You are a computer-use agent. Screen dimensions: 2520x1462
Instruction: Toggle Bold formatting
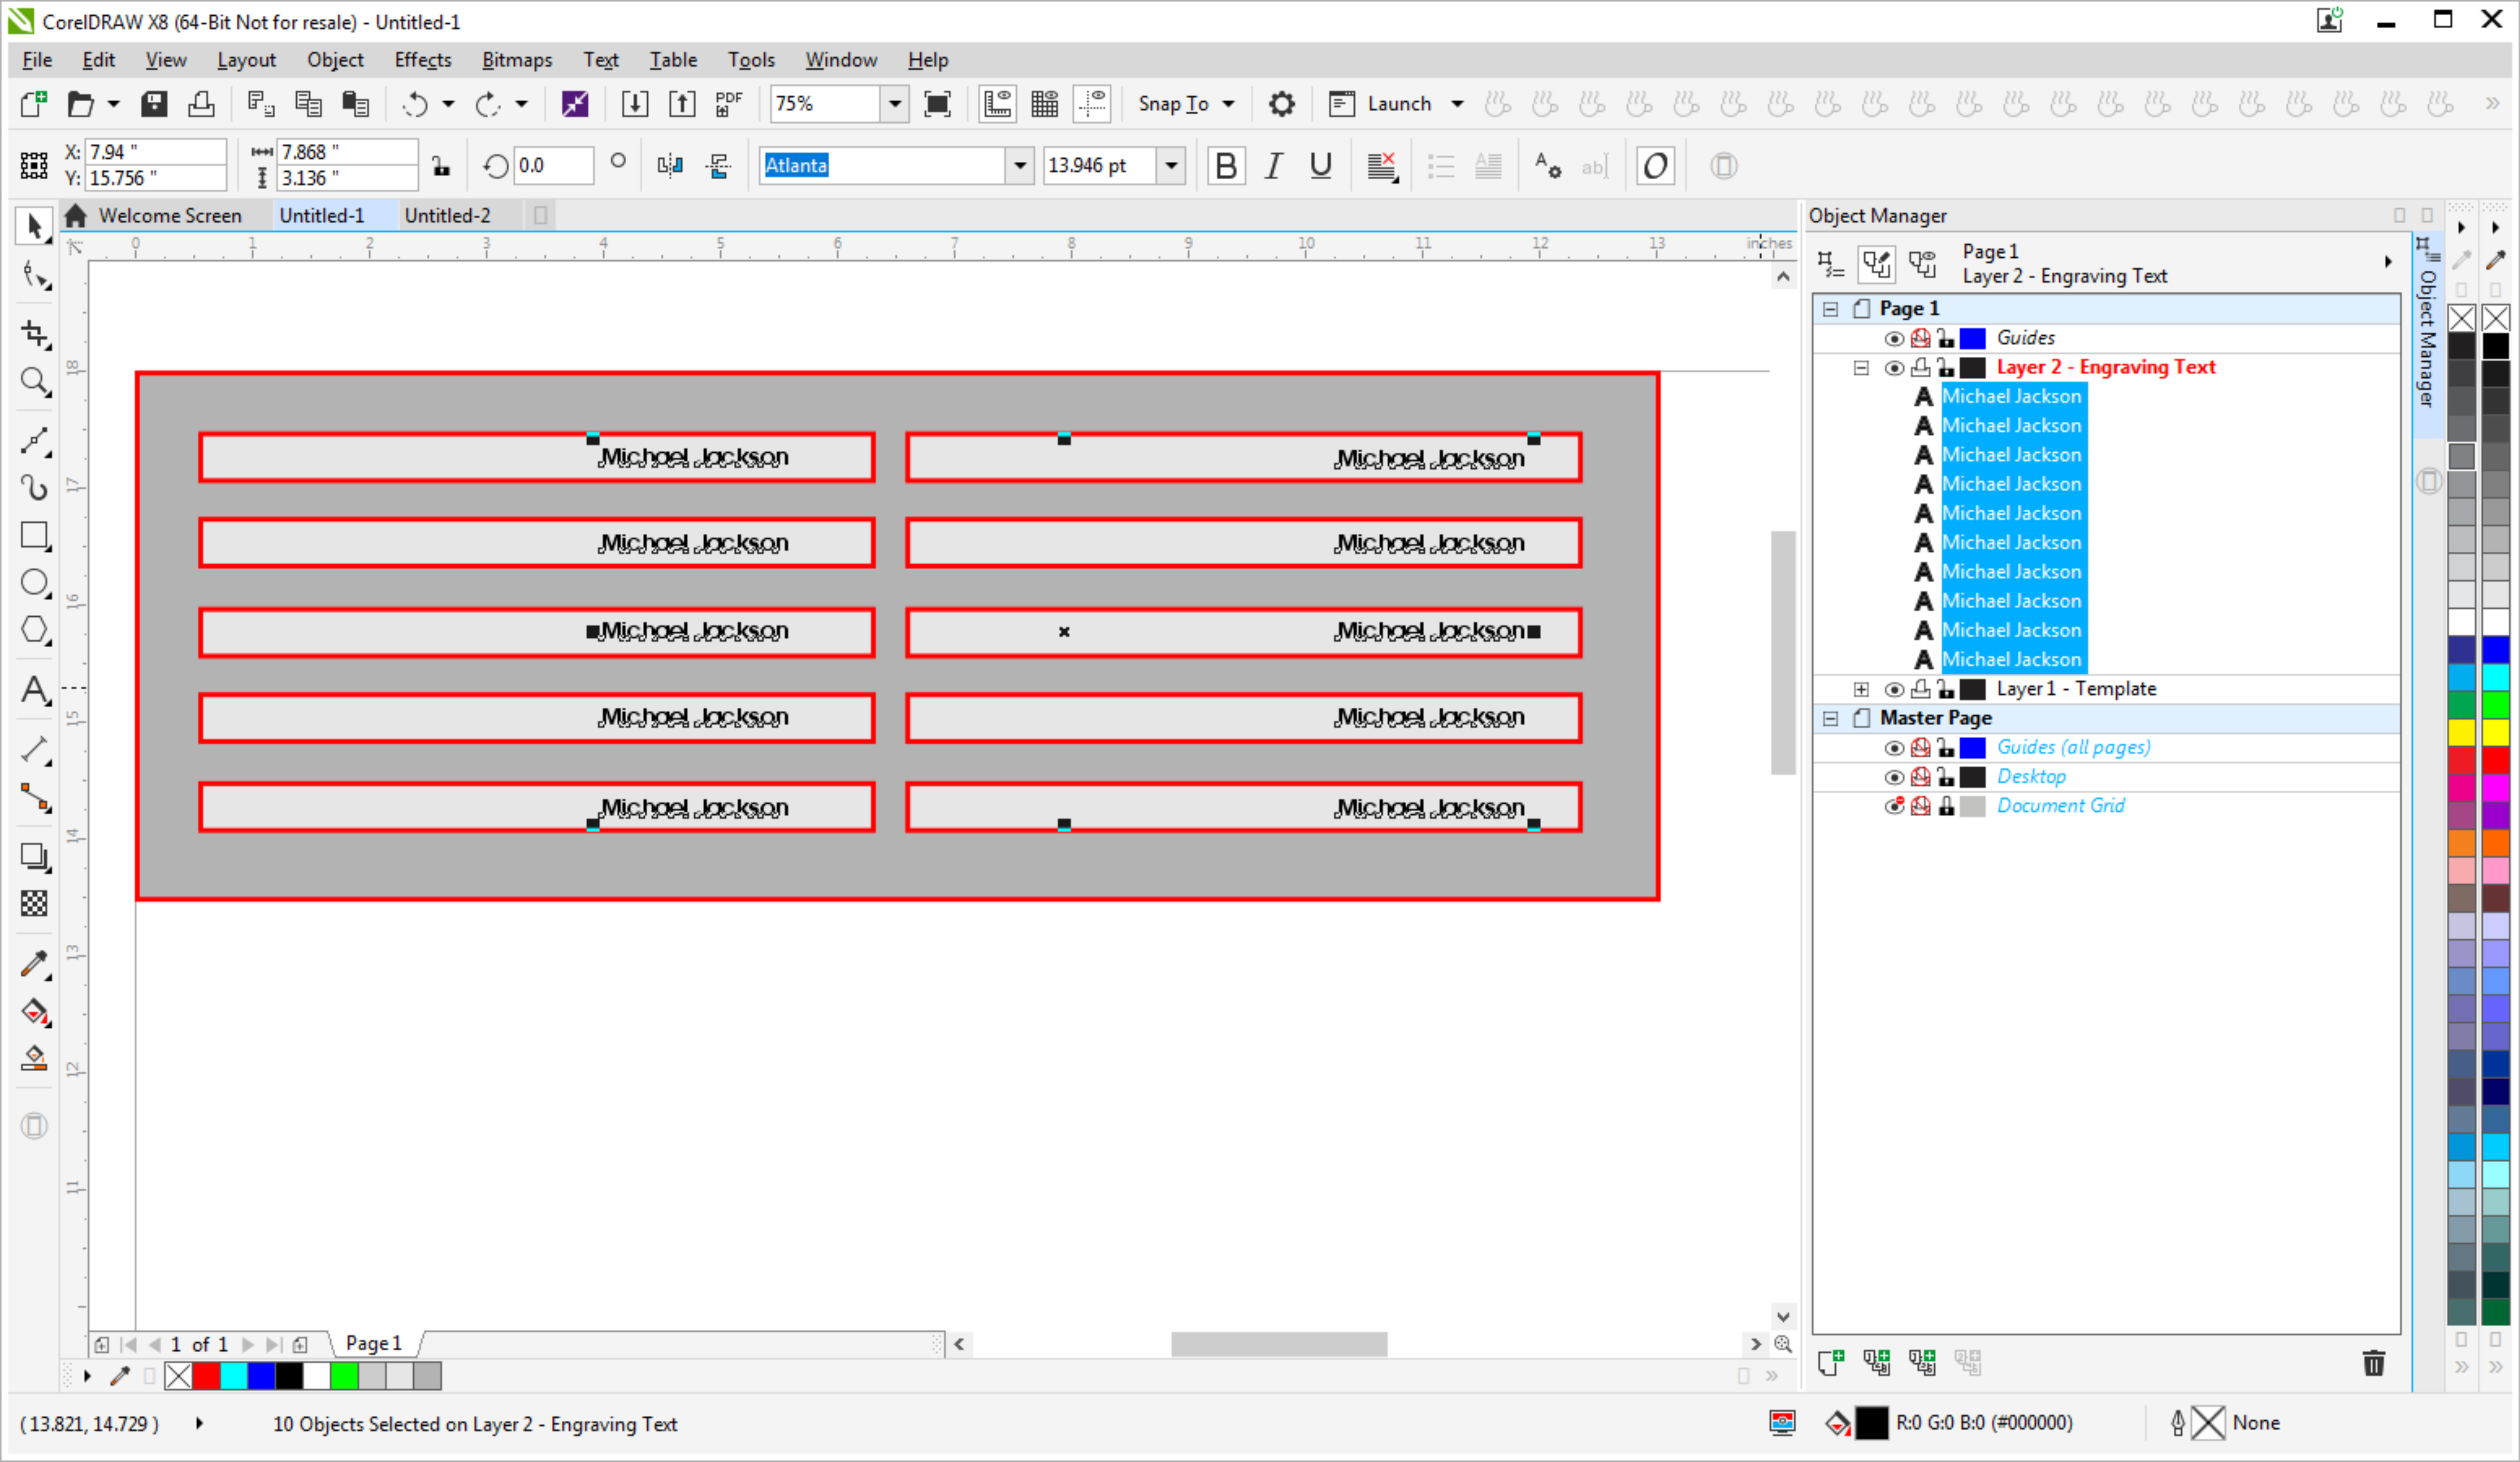click(x=1226, y=166)
